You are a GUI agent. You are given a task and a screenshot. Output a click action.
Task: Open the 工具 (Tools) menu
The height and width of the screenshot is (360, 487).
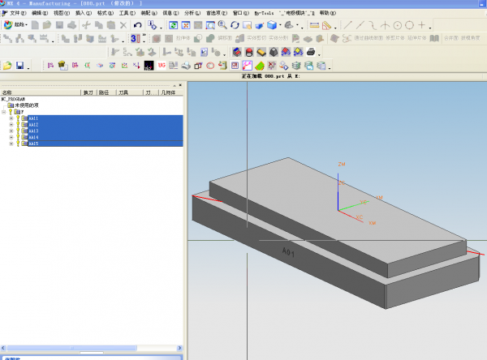coord(127,13)
